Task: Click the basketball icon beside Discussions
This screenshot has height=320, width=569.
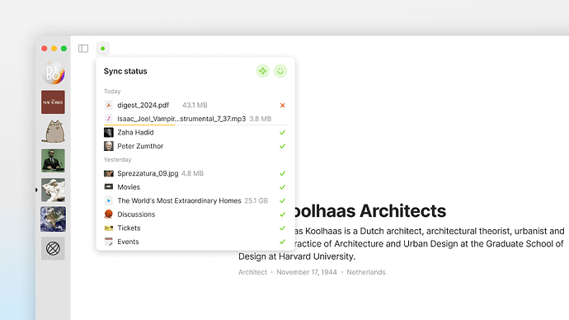Action: (x=109, y=214)
